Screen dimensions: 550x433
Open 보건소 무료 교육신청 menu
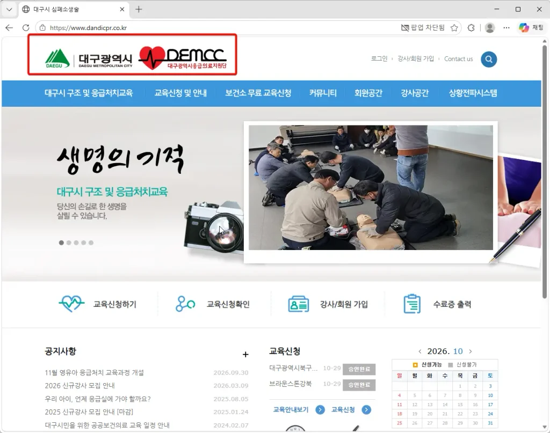coord(258,93)
